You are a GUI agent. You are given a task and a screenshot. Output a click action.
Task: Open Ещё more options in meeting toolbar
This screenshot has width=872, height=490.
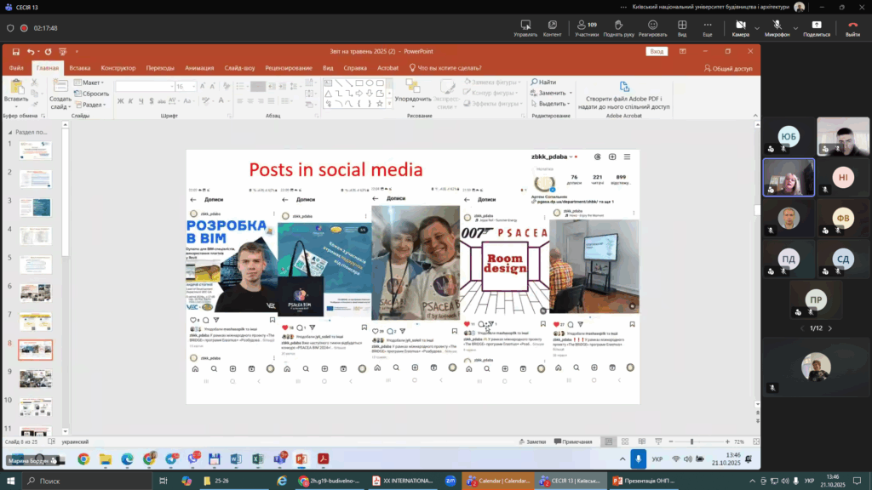[x=708, y=26]
